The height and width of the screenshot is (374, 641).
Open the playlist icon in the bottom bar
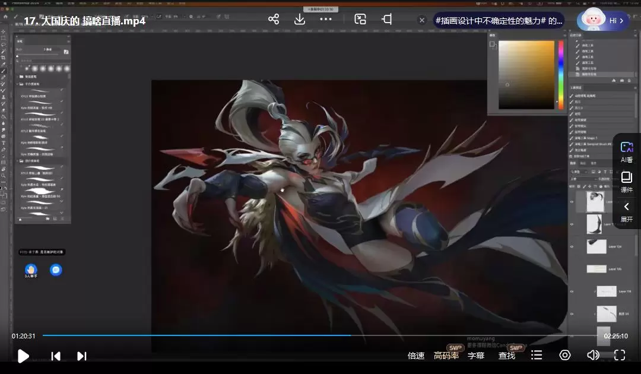coord(537,355)
